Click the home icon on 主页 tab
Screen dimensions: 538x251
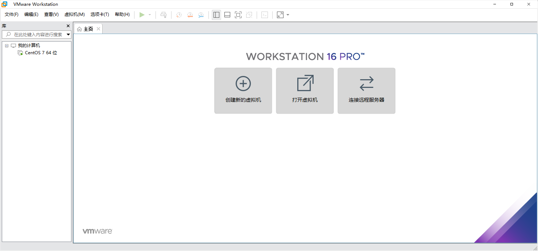79,29
